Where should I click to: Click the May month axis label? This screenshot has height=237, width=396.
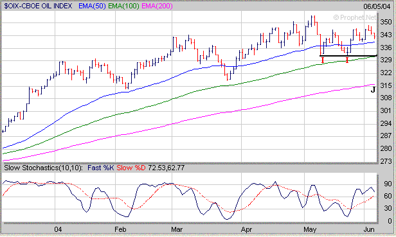[310, 229]
